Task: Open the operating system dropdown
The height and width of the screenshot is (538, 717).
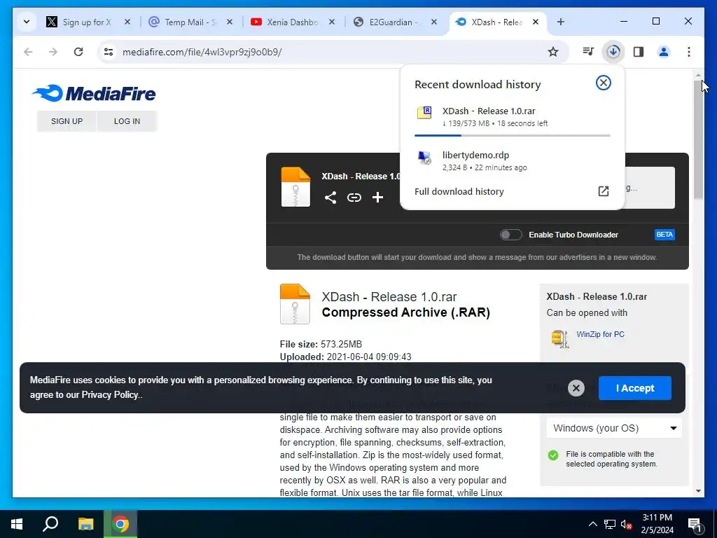Action: coord(613,428)
